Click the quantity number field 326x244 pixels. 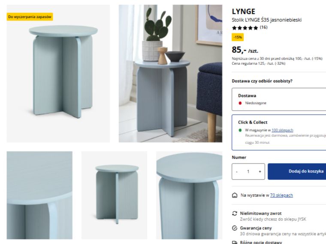(248, 172)
